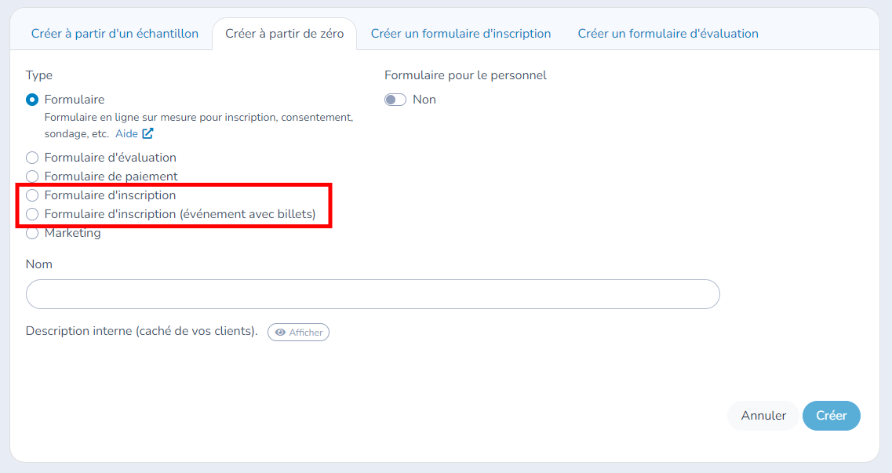Show internal description via 'Afficher' button
The height and width of the screenshot is (473, 892).
coord(299,332)
